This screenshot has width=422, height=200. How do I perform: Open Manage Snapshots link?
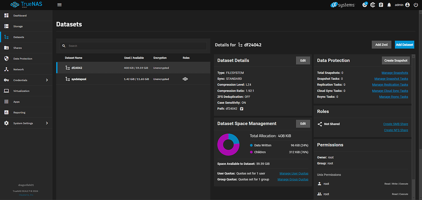(x=395, y=73)
